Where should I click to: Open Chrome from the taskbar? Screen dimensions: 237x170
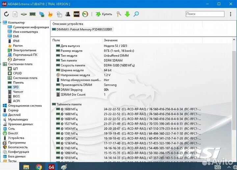[39, 167]
